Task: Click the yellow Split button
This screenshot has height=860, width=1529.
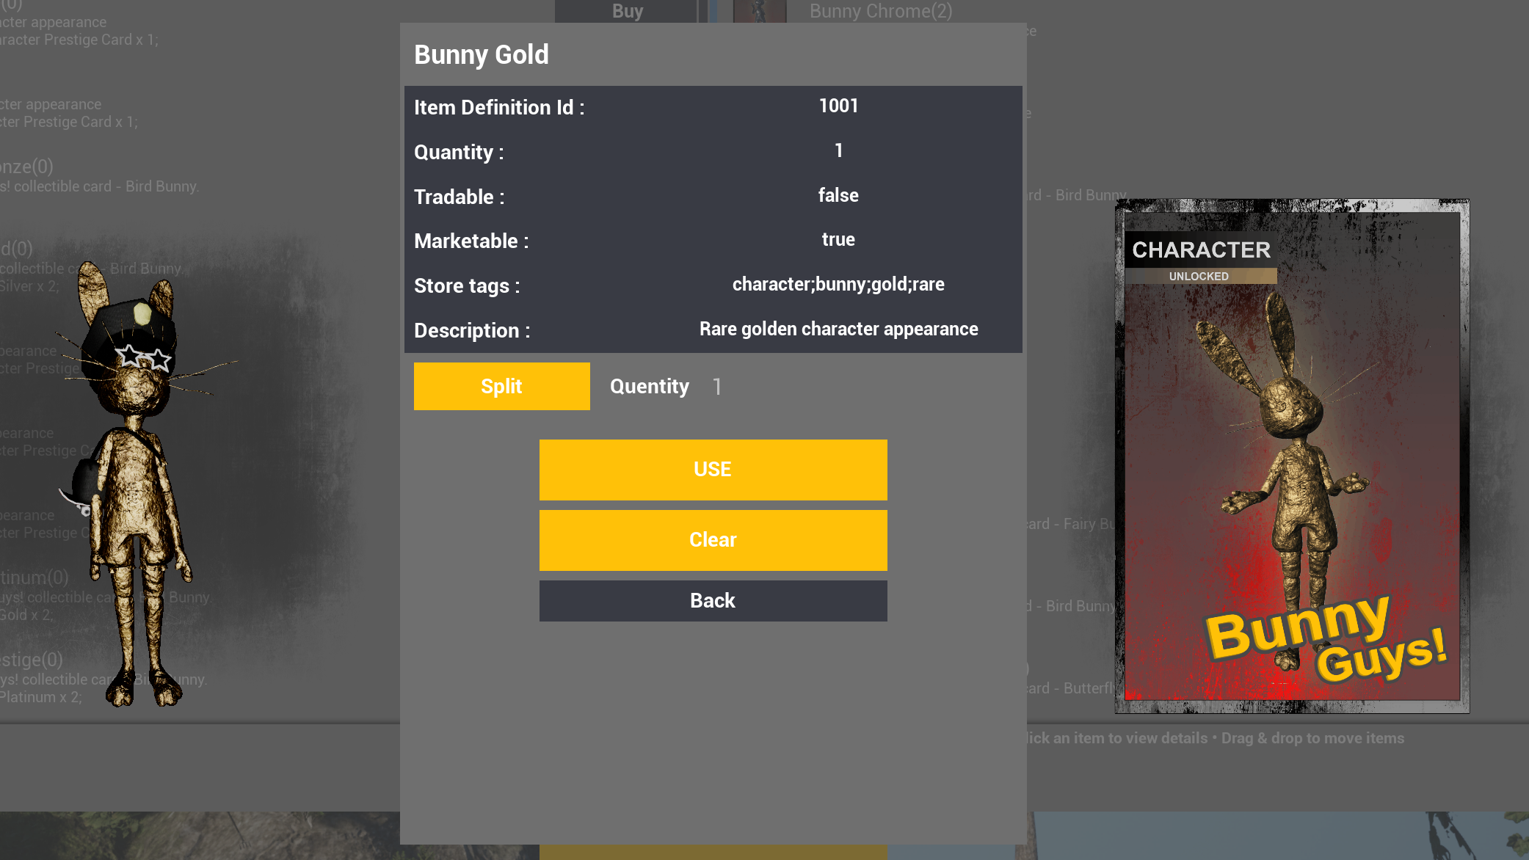Action: (x=501, y=386)
